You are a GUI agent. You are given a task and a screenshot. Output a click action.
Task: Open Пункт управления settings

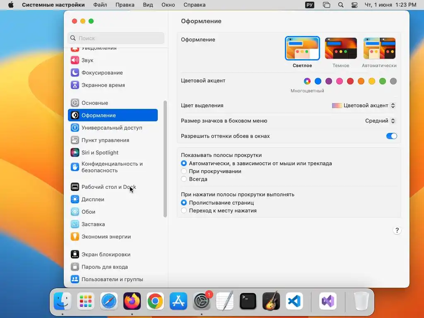pyautogui.click(x=113, y=140)
